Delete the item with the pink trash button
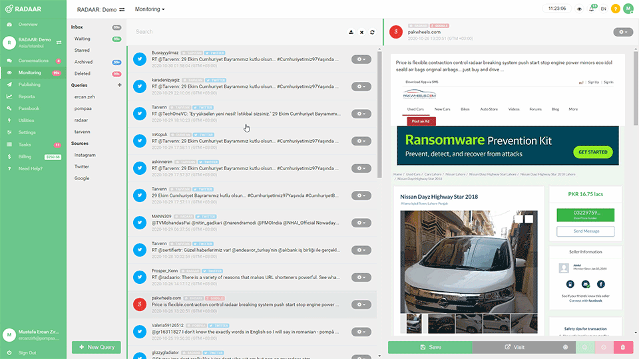 [x=623, y=347]
